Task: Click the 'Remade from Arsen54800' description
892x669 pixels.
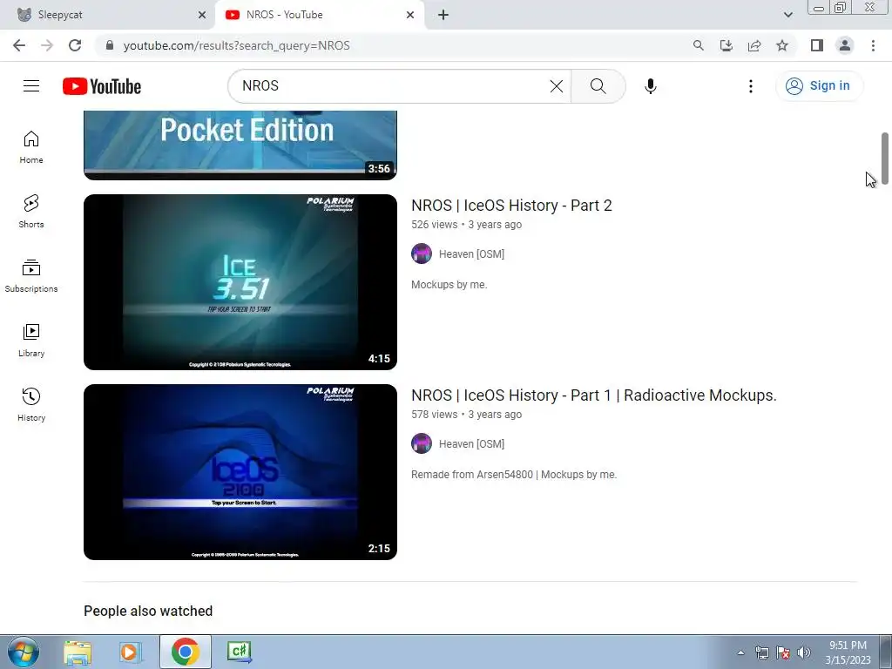Action: click(514, 475)
